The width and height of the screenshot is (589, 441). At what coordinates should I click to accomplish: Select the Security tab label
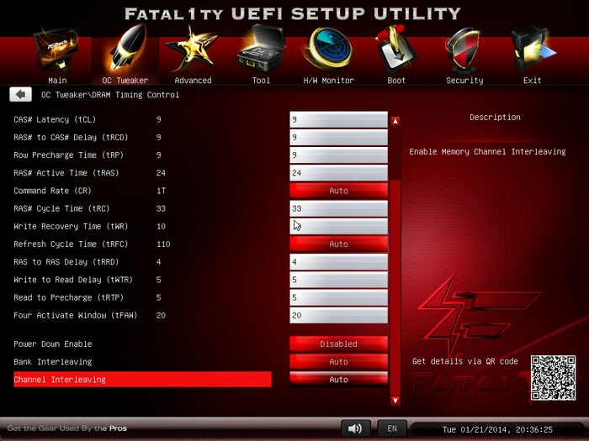(464, 81)
